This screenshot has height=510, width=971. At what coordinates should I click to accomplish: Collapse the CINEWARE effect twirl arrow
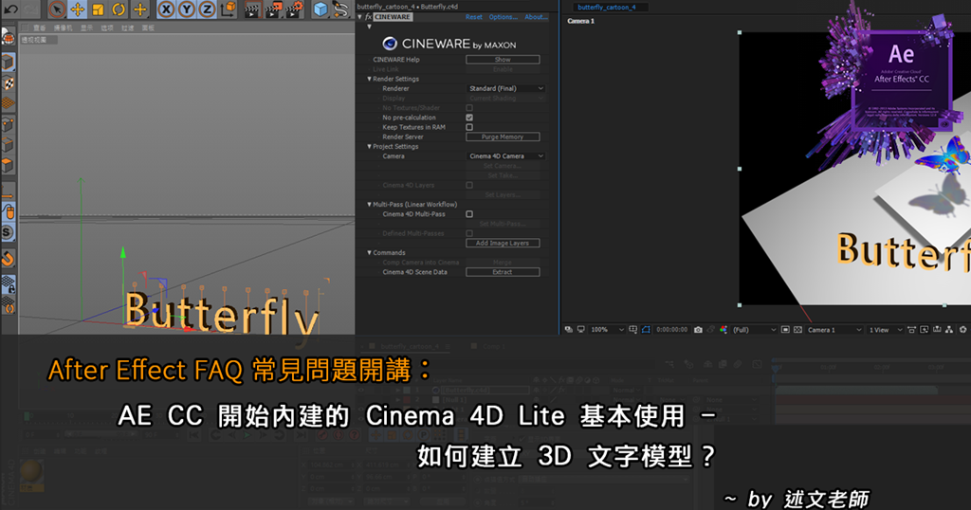point(359,17)
